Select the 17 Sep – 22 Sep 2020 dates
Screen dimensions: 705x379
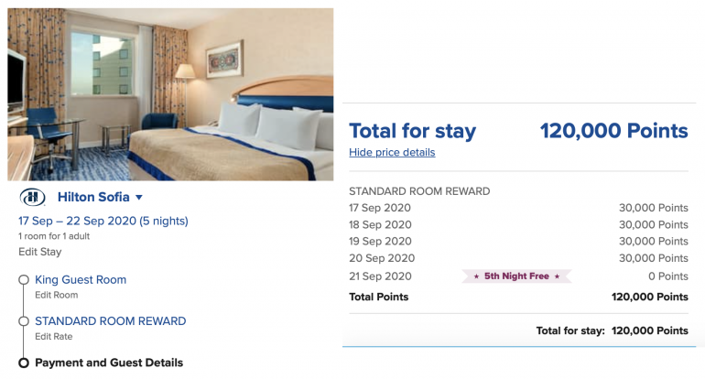tap(103, 221)
